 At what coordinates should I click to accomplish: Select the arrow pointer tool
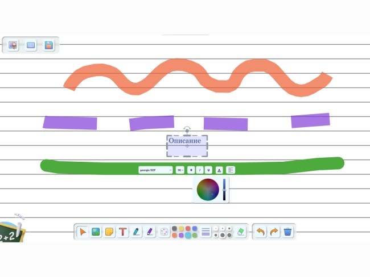coord(83,232)
